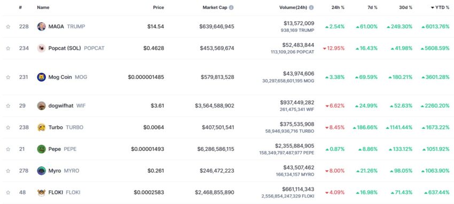454x204 pixels.
Task: Click the Myro coin logo
Action: tap(42, 170)
